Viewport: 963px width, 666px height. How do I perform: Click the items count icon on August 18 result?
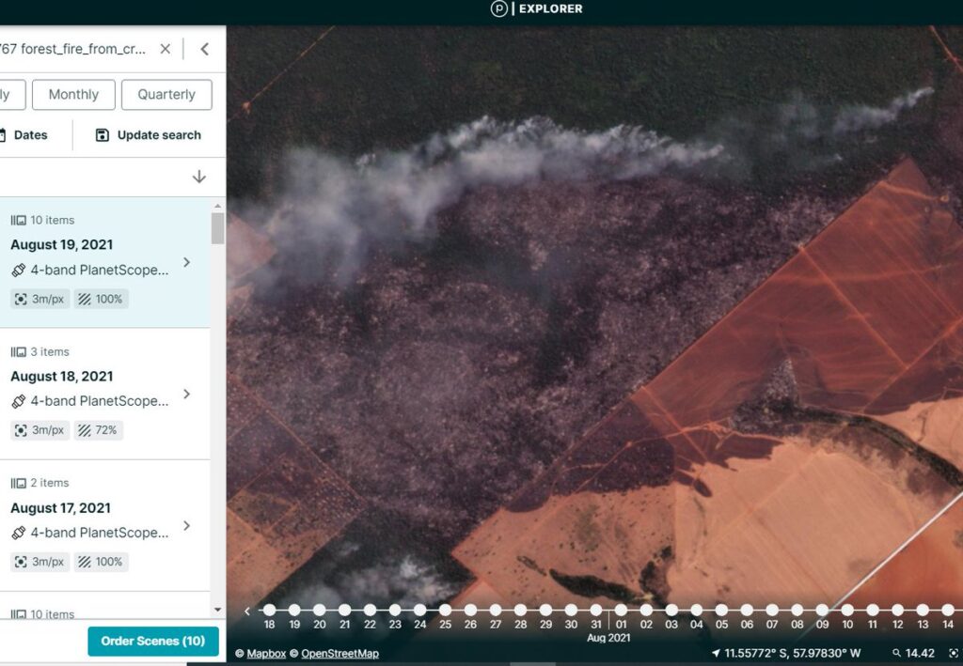point(19,351)
